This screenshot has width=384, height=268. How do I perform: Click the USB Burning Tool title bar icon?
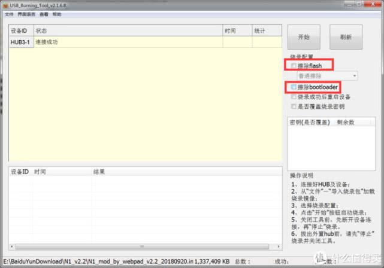(5, 5)
